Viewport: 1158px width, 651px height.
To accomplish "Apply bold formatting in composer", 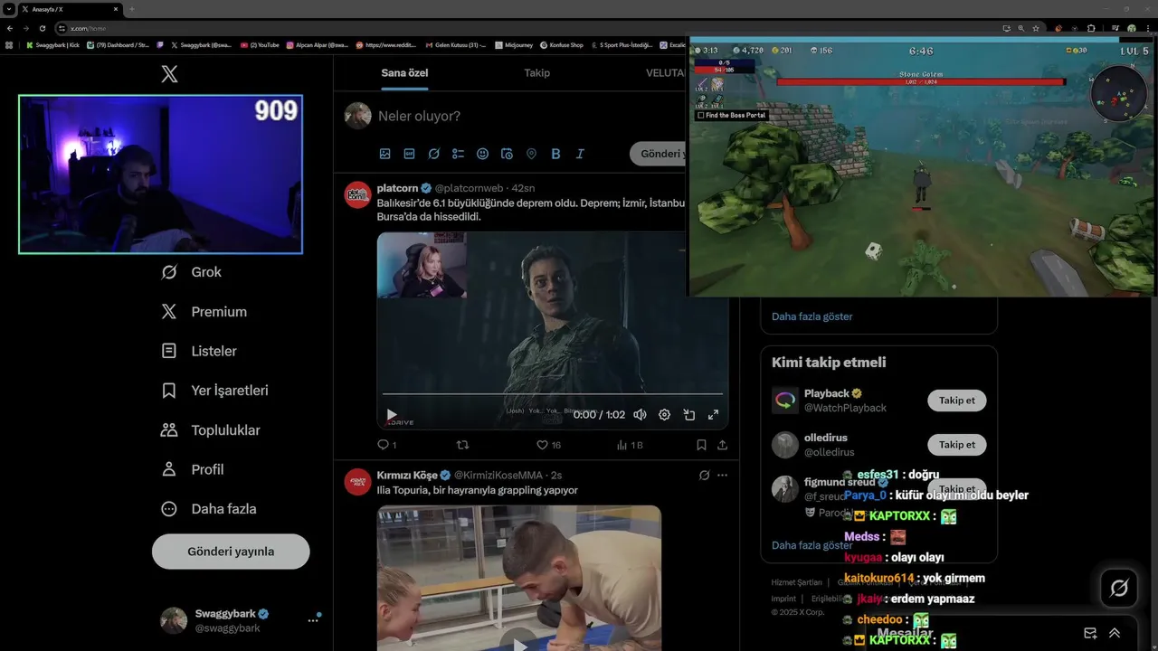I will click(x=555, y=154).
